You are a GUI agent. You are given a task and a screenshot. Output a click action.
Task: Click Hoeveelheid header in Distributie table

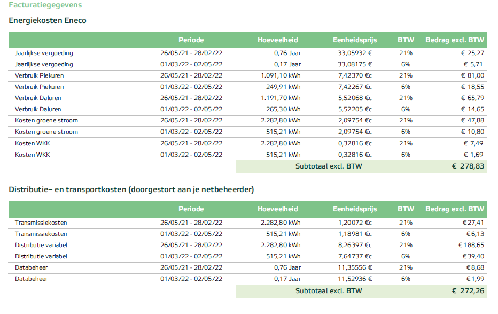click(277, 209)
